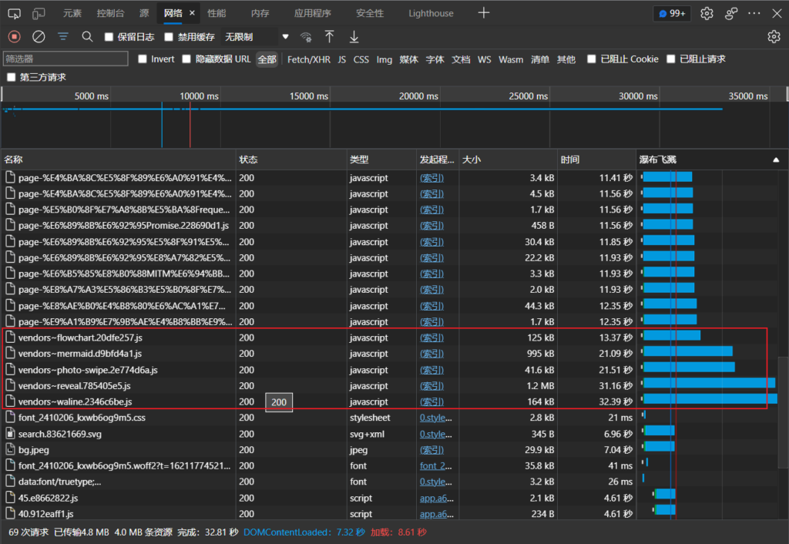Open the Lighthouse tab
789x544 pixels.
point(431,13)
